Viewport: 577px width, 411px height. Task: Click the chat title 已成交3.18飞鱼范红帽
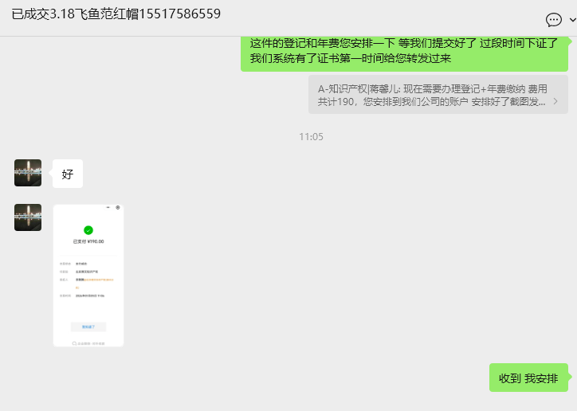coord(116,14)
